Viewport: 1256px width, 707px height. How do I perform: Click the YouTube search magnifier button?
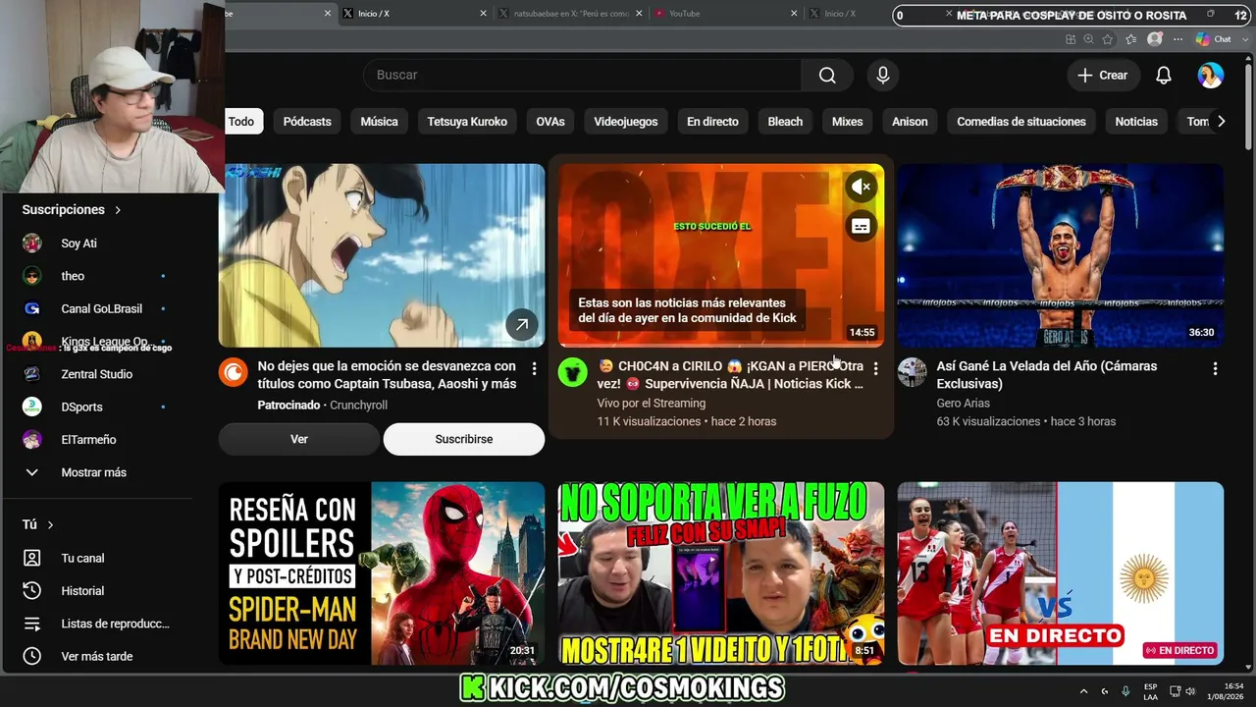[827, 76]
